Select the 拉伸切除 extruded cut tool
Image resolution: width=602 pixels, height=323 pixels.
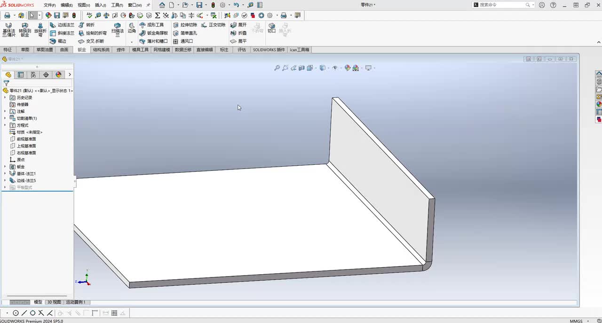click(185, 25)
